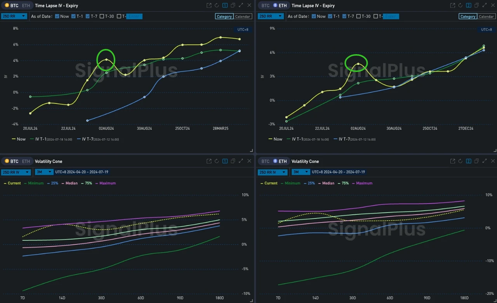Open 3M period dropdown in BTC Volatility Cone
The image size is (497, 303).
(x=44, y=172)
